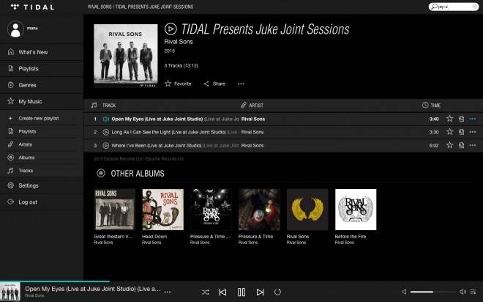Click the main album cover art
483x302 pixels.
click(x=126, y=56)
